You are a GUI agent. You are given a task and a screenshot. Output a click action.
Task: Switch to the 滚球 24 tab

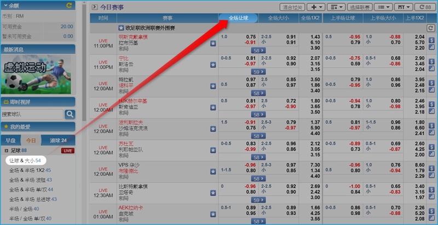tap(58, 140)
